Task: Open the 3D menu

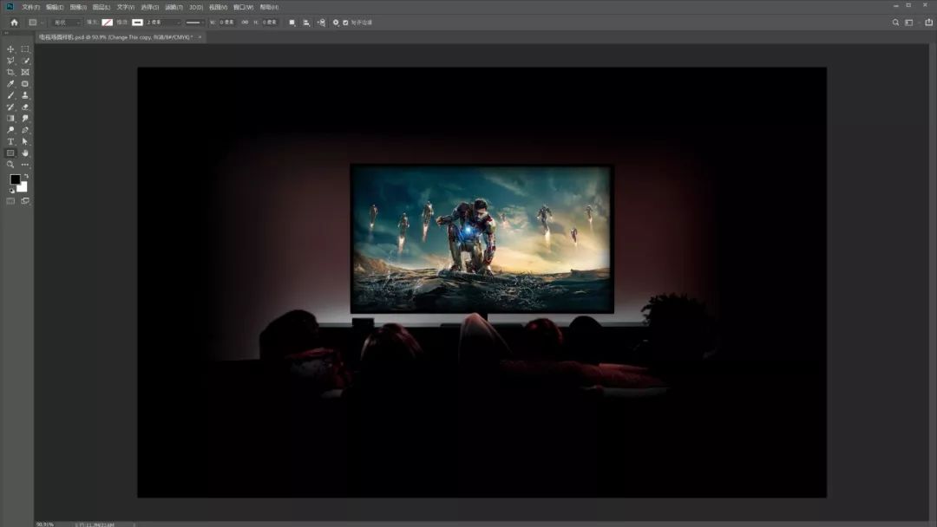Action: (196, 7)
